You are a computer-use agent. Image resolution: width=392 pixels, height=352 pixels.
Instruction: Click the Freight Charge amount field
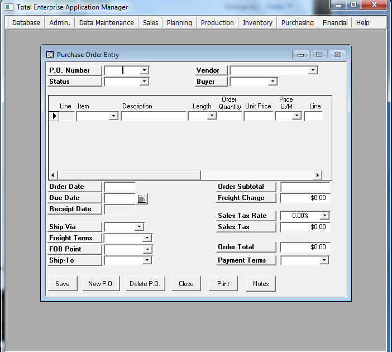(305, 198)
